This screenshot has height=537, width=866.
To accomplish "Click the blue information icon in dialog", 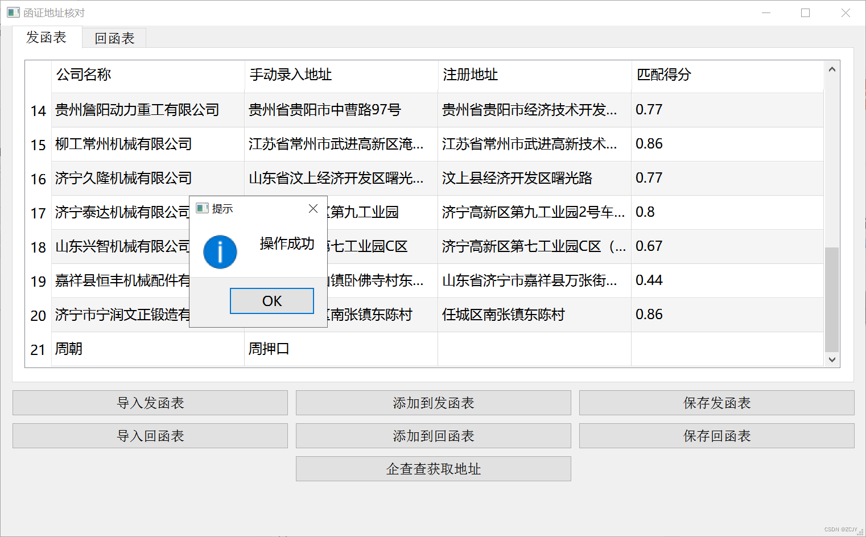I will tap(220, 252).
